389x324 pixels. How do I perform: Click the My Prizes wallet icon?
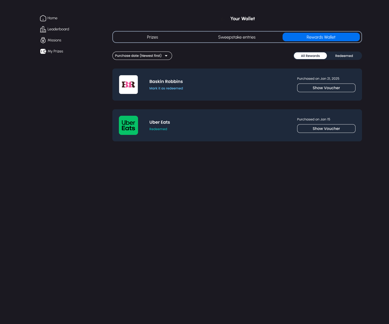[43, 51]
